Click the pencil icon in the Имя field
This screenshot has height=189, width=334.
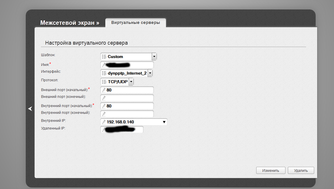[x=104, y=65]
